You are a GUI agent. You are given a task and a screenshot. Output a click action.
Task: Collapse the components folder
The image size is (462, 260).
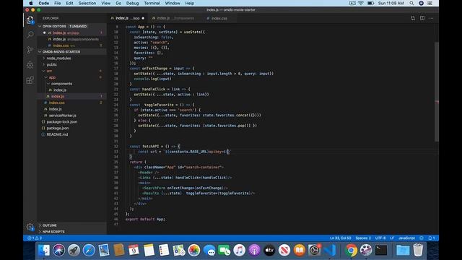(61, 84)
